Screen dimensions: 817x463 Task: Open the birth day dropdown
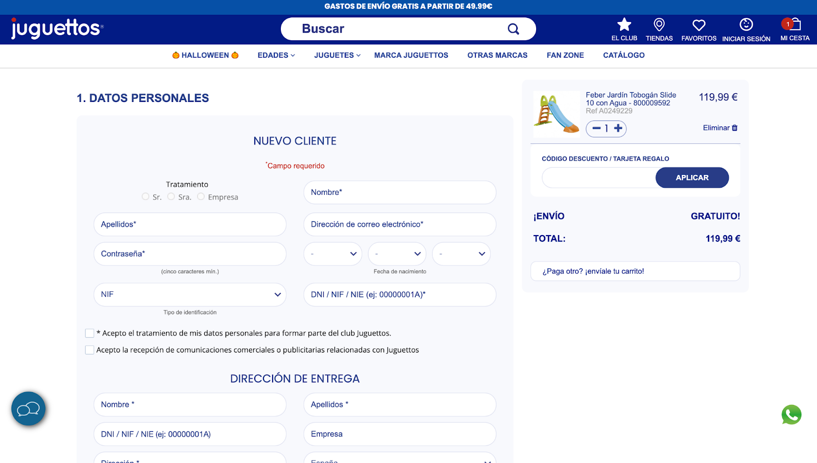333,254
